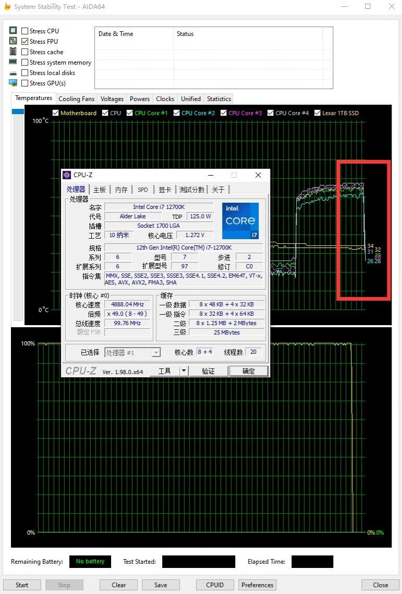
Task: Toggle the CPU graph checkbox
Action: pyautogui.click(x=105, y=113)
